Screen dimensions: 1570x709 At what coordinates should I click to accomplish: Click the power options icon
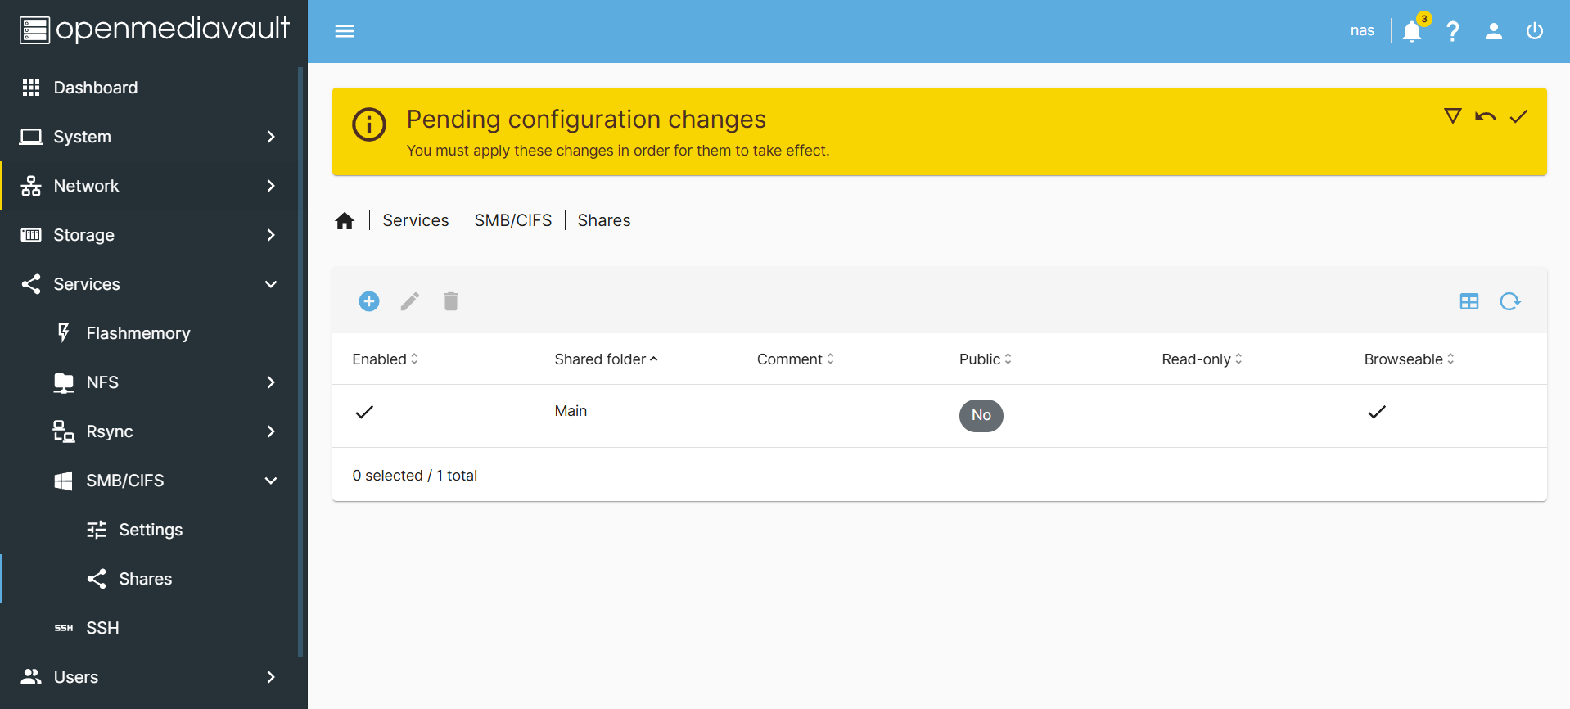[1535, 31]
